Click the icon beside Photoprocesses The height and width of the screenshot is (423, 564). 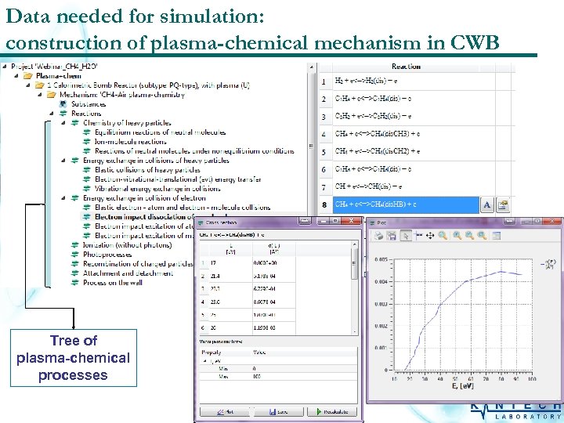[x=75, y=255]
